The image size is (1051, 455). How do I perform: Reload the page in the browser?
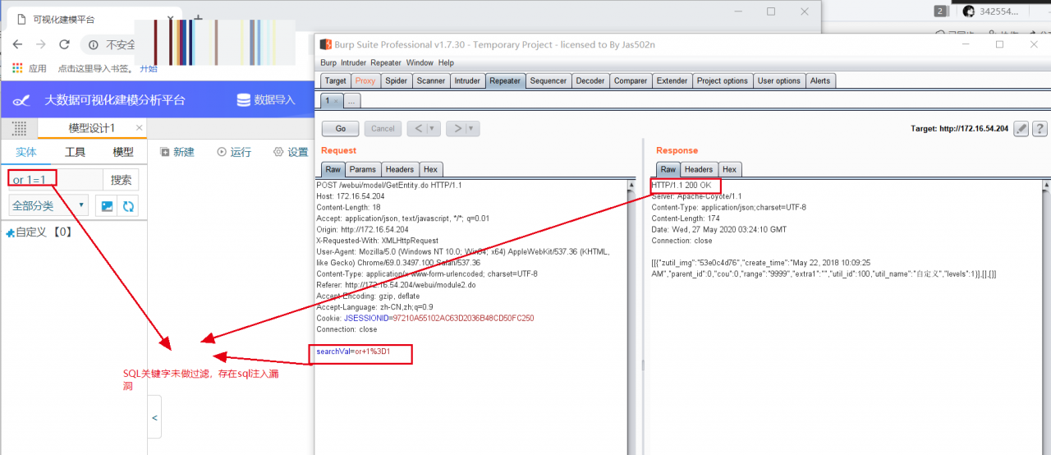coord(64,44)
